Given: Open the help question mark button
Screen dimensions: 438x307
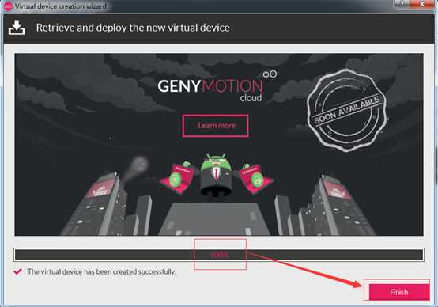Looking at the screenshot, I should tap(402, 4).
